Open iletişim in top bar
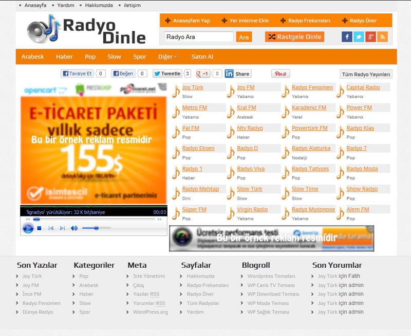 (x=132, y=5)
